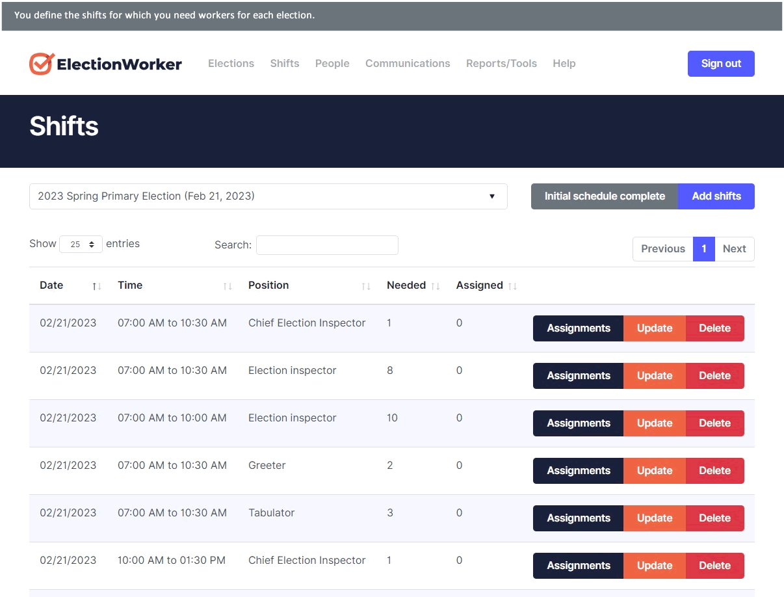The width and height of the screenshot is (784, 597).
Task: Open the Elections menu
Action: coord(231,64)
